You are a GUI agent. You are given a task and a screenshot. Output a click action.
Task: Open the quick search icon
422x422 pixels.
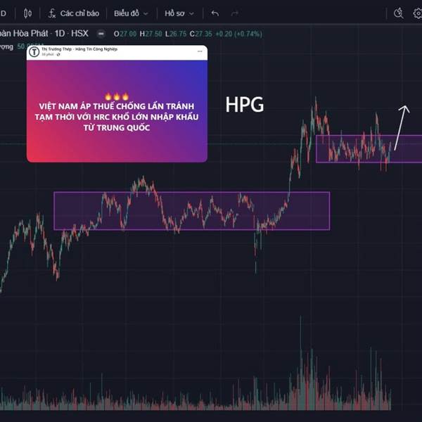pyautogui.click(x=399, y=13)
